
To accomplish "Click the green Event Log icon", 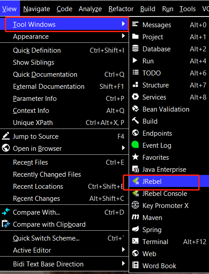I will tap(135, 145).
